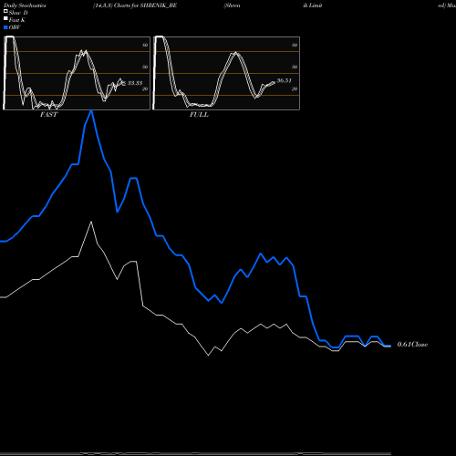Click the 20 axis label in FULL chart
This screenshot has height=456, width=456.
[x=295, y=88]
